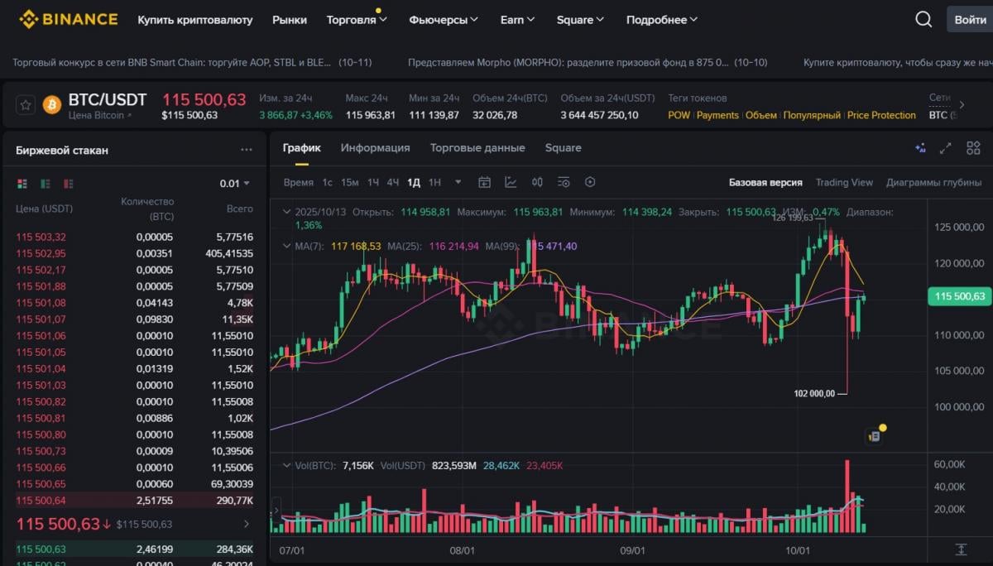Open the 0.01 price grouping dropdown

click(x=234, y=184)
